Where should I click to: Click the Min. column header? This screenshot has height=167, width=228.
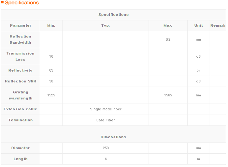point(51,26)
